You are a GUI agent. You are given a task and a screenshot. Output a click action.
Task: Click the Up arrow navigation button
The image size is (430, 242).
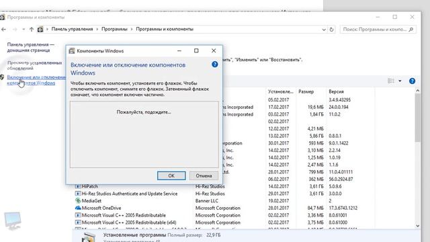click(32, 29)
